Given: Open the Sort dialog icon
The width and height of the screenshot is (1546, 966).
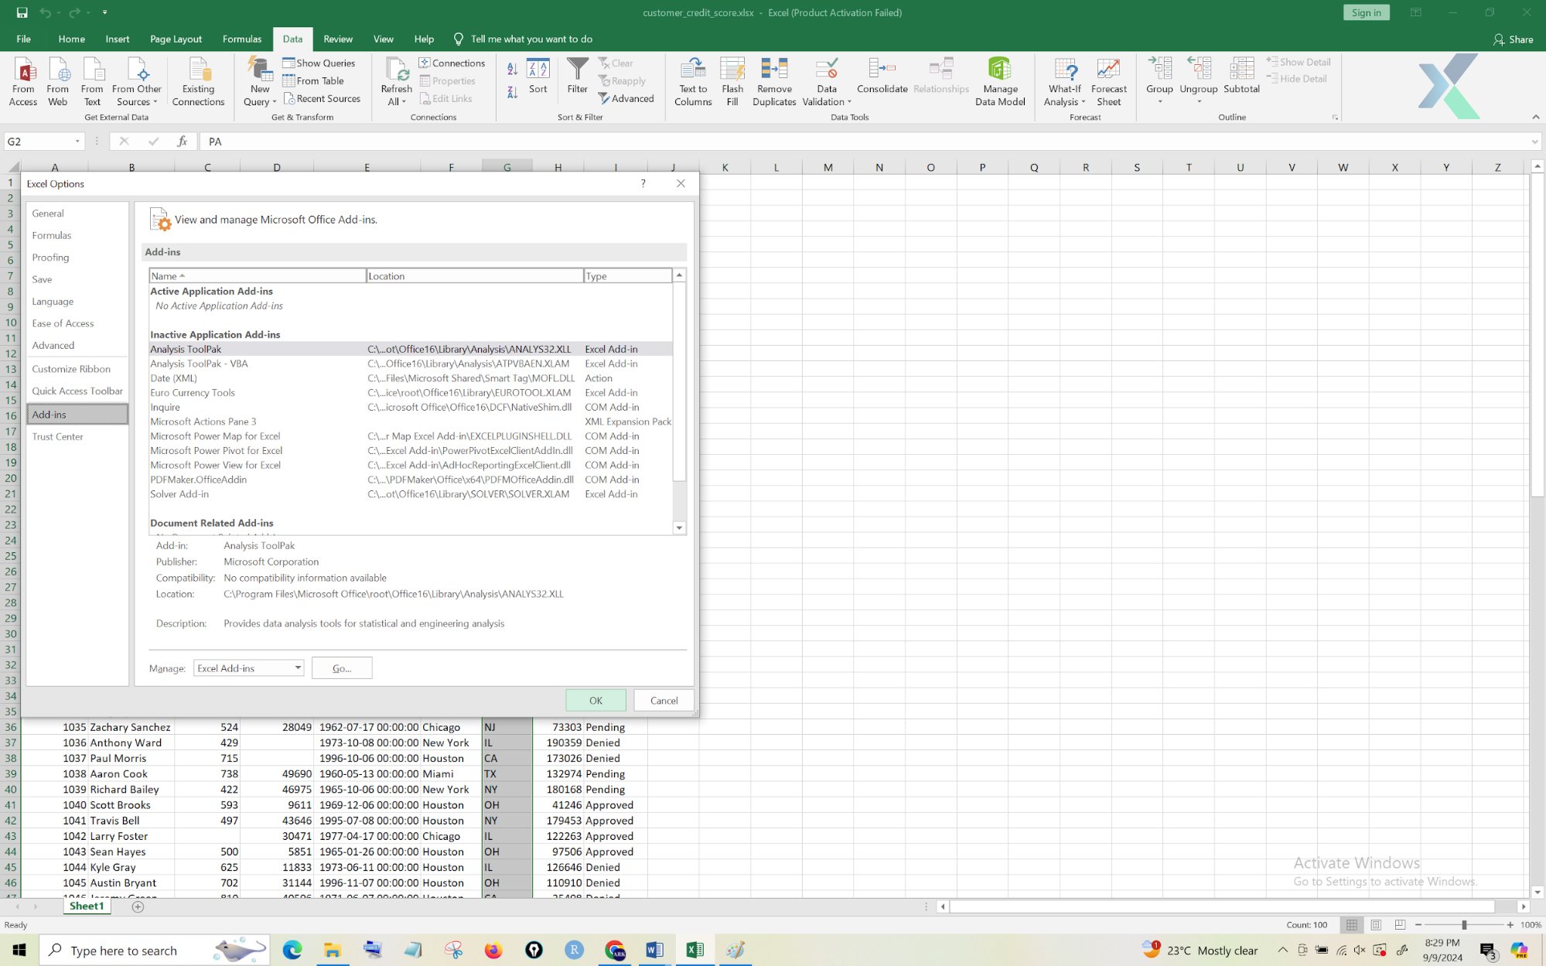Looking at the screenshot, I should tap(538, 76).
